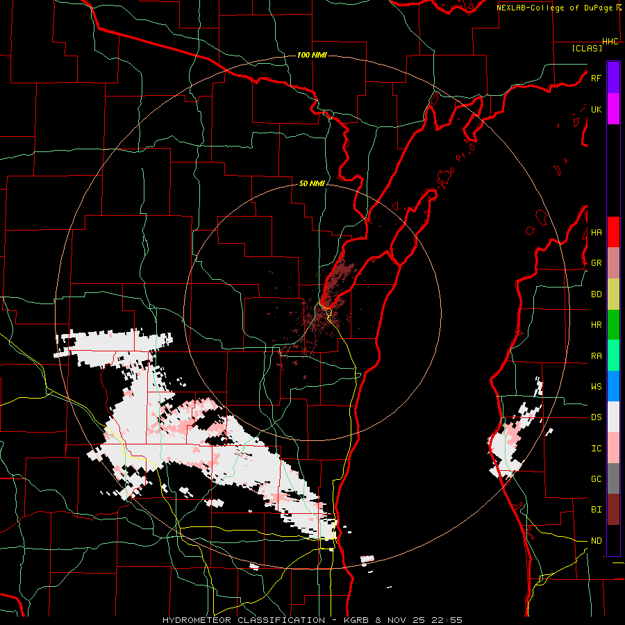Click the IC pink legend swatch
Image resolution: width=625 pixels, height=625 pixels.
pos(613,448)
